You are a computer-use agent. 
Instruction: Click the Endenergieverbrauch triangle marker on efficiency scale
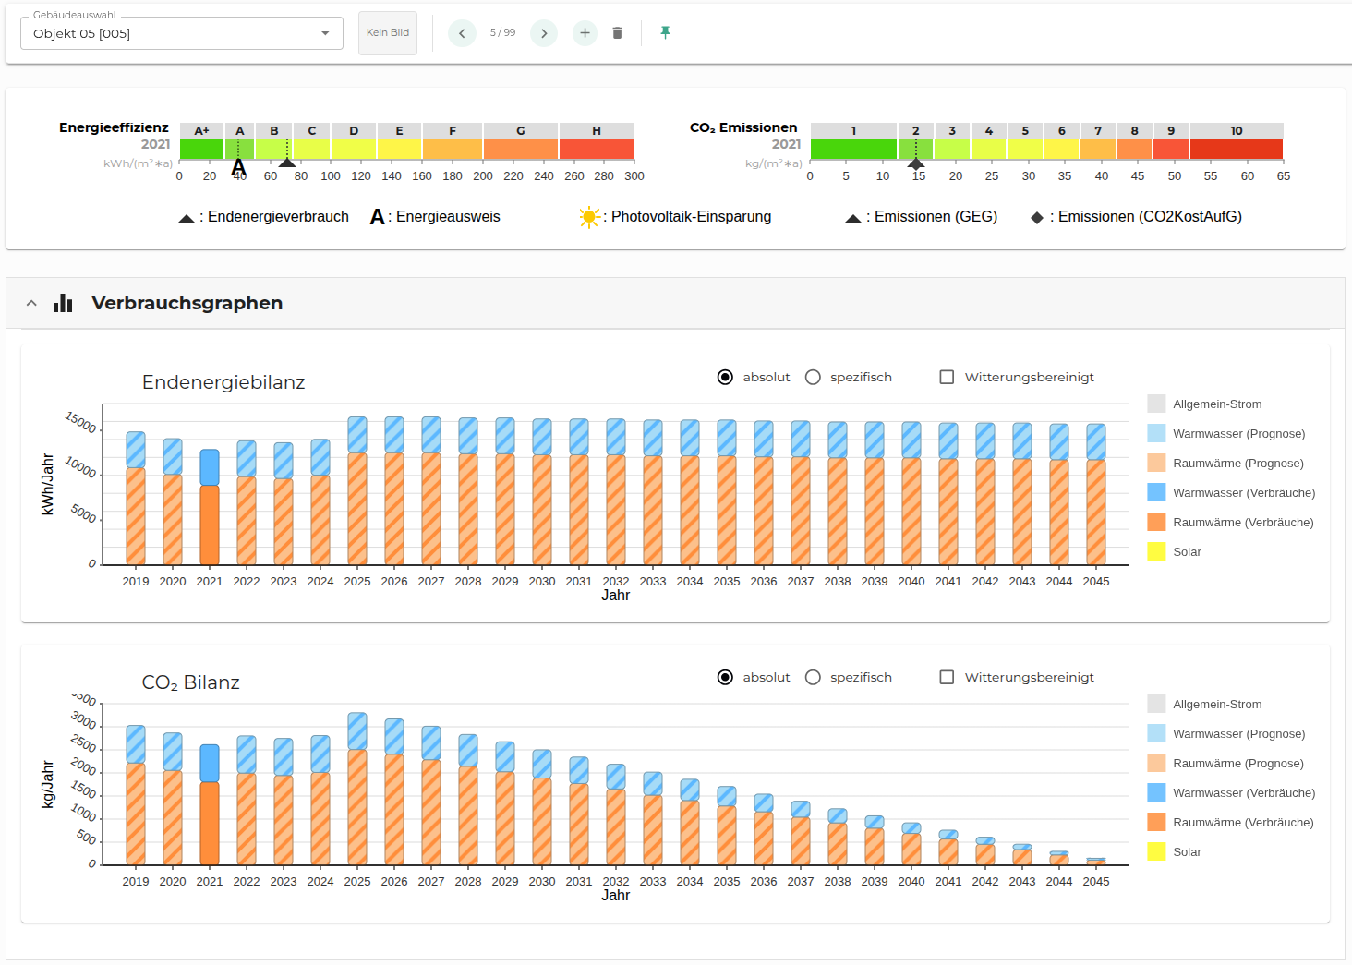tap(287, 163)
